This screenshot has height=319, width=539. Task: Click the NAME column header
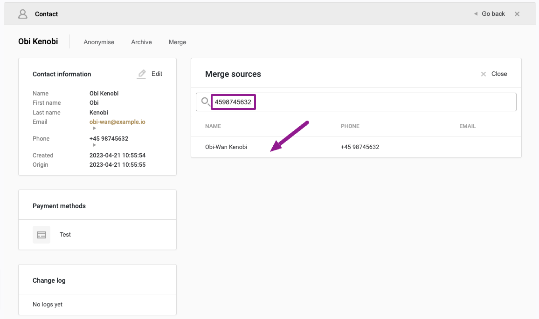(213, 126)
